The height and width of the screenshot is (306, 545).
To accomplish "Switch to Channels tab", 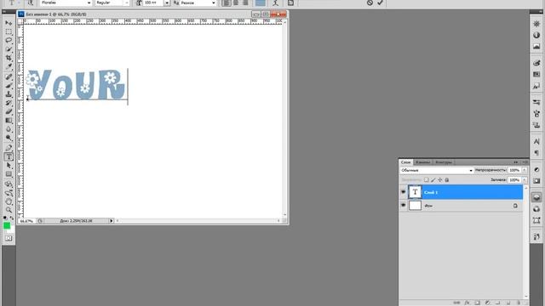I will [423, 162].
